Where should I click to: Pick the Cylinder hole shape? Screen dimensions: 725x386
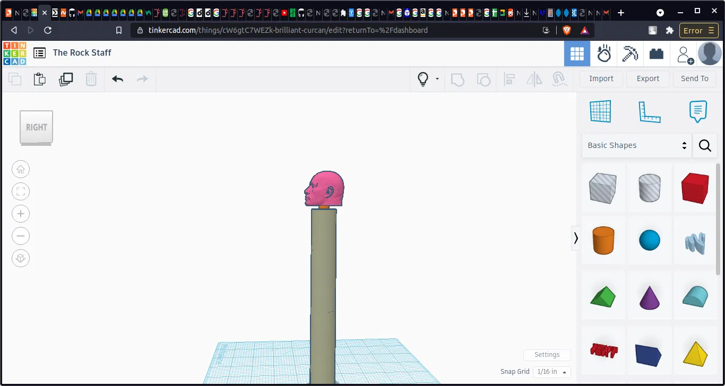(x=650, y=188)
